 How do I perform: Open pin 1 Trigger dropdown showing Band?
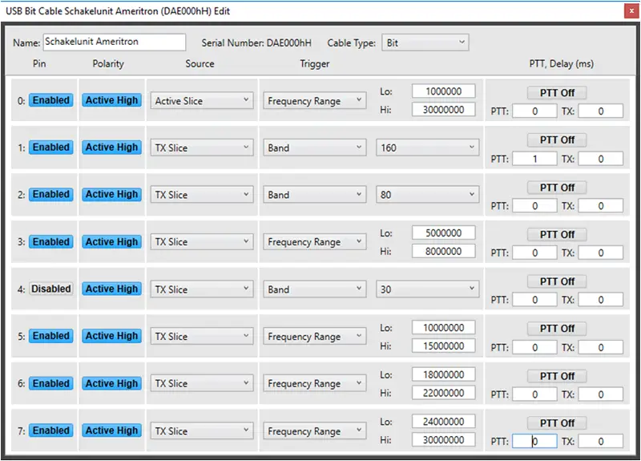tap(314, 148)
